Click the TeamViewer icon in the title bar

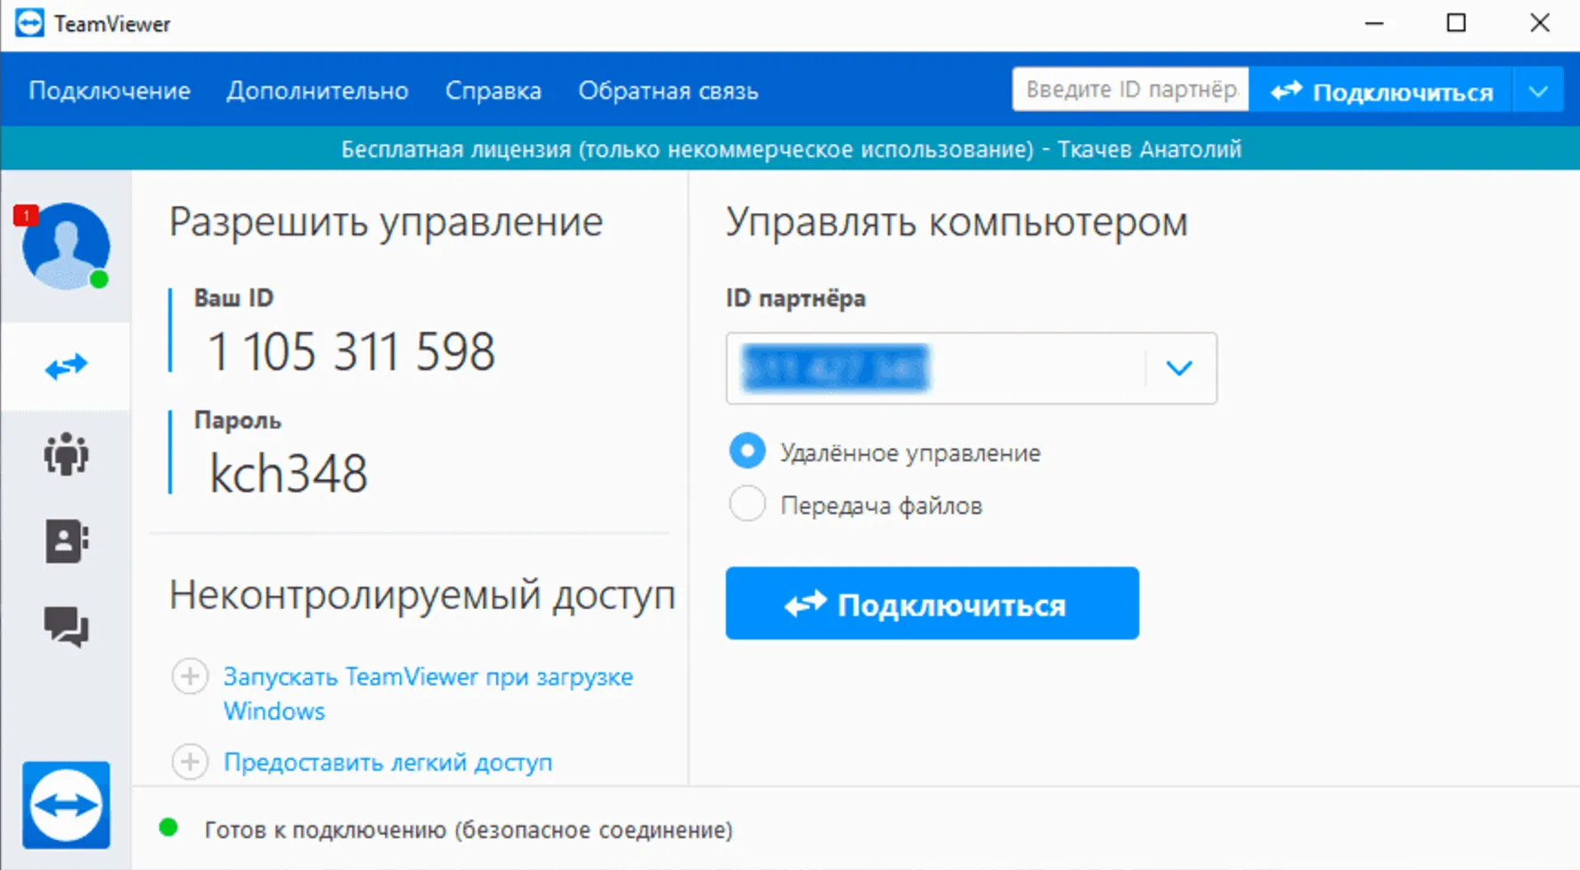click(x=29, y=23)
